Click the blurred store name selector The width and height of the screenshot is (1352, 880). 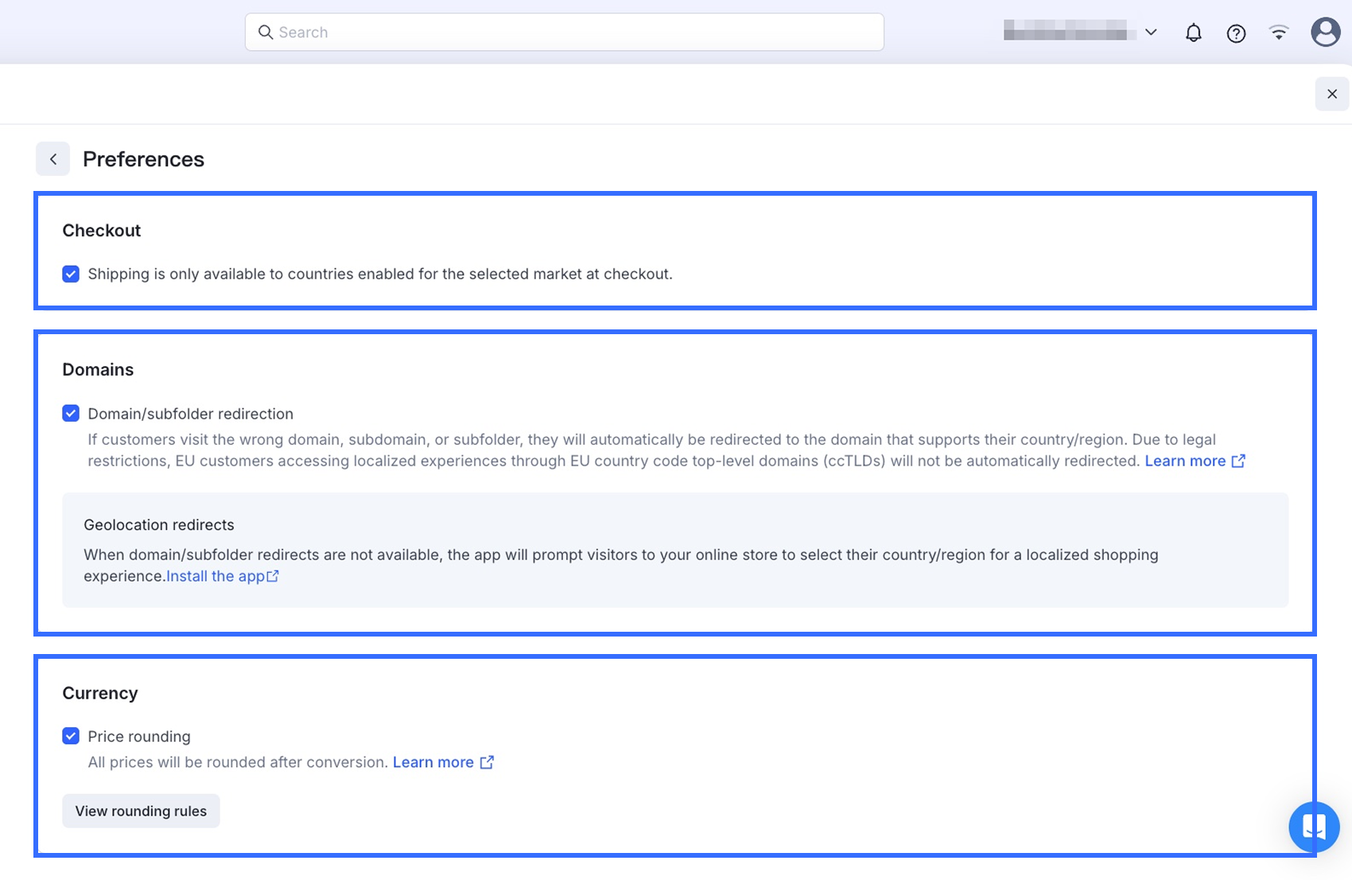tap(1066, 32)
